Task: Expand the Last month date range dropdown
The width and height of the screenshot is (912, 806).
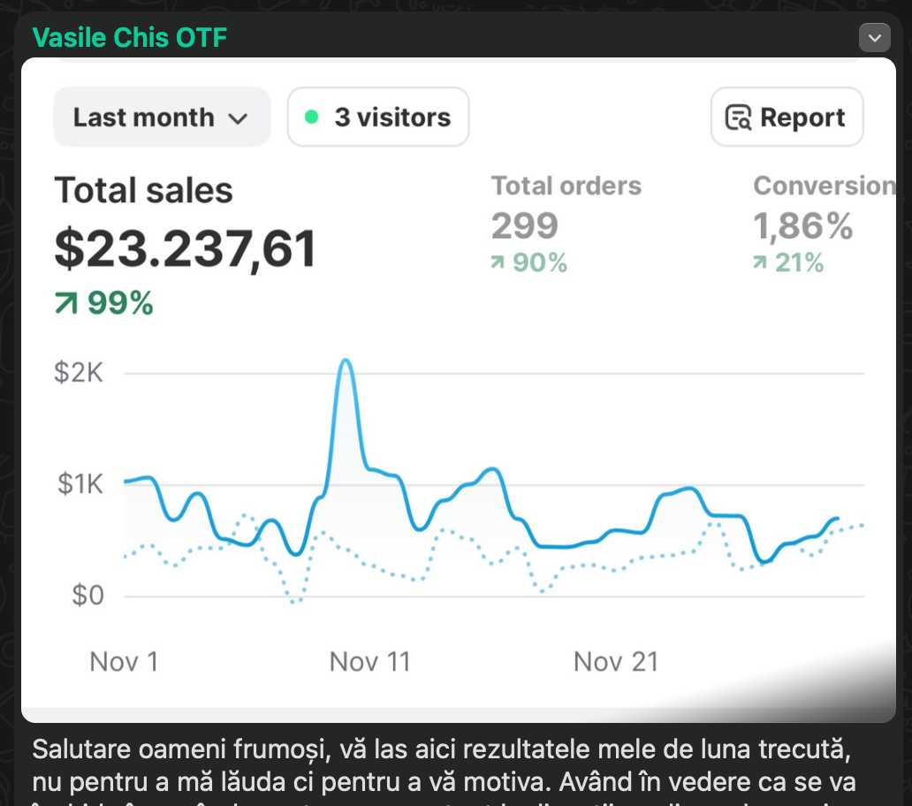Action: [161, 118]
